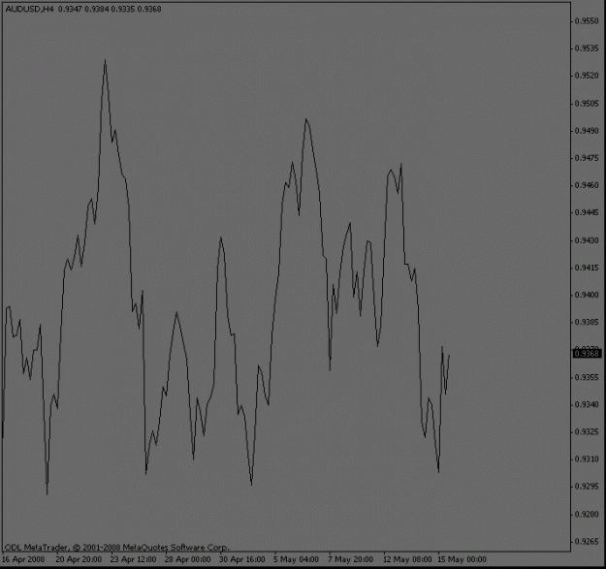This screenshot has width=606, height=569.
Task: Click the 30 Apr 16:00 time label
Action: [242, 559]
